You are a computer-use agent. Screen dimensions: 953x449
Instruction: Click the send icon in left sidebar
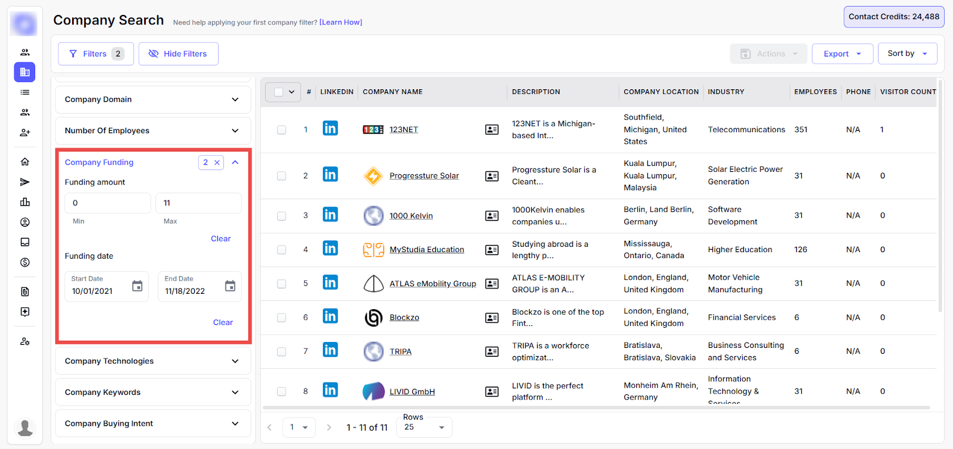pyautogui.click(x=25, y=182)
